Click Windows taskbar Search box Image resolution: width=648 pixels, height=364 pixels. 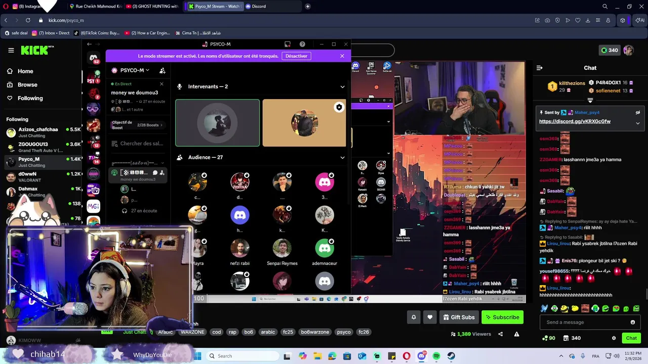(242, 356)
